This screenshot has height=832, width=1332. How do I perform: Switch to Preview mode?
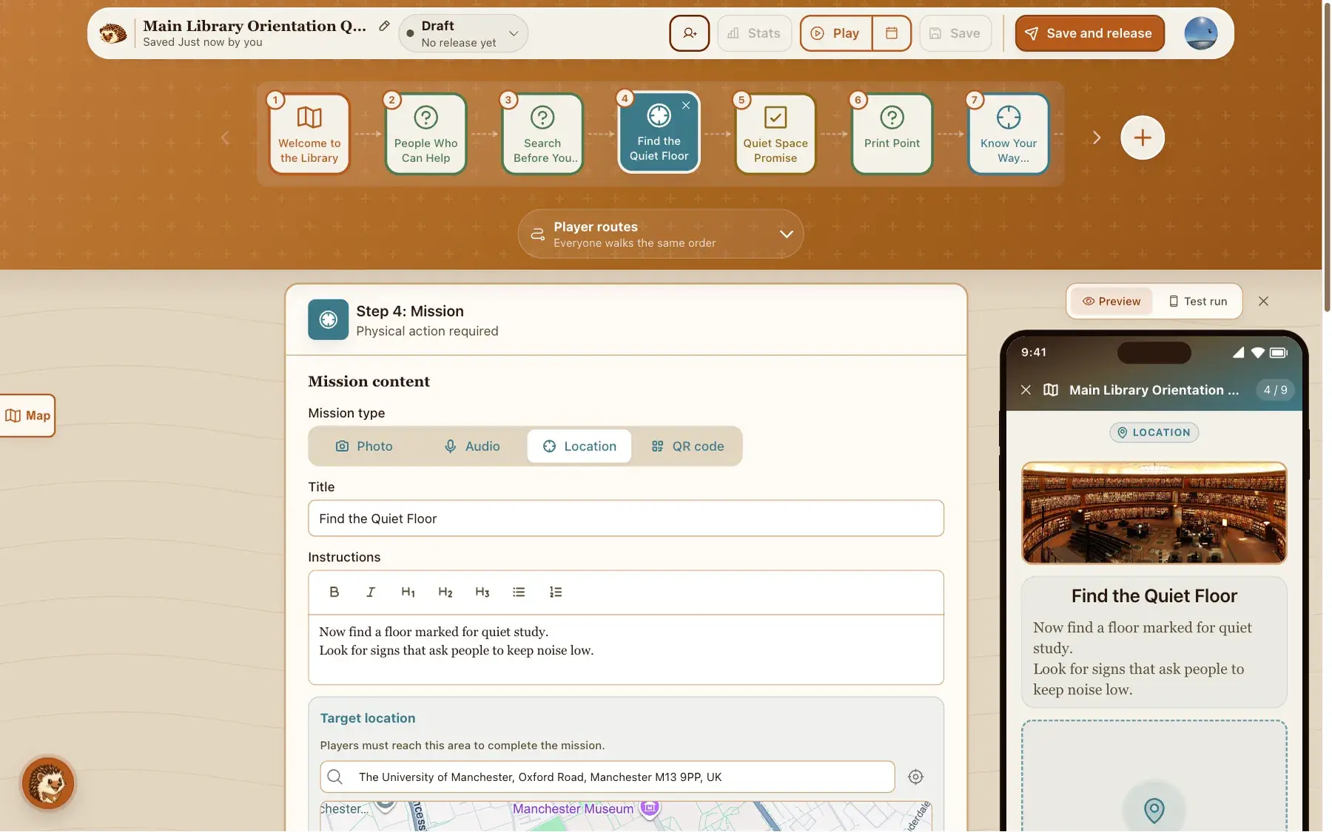coord(1111,301)
